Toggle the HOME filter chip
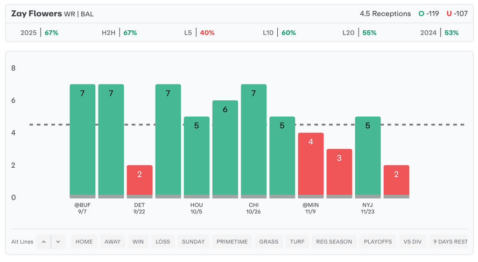 pos(84,241)
